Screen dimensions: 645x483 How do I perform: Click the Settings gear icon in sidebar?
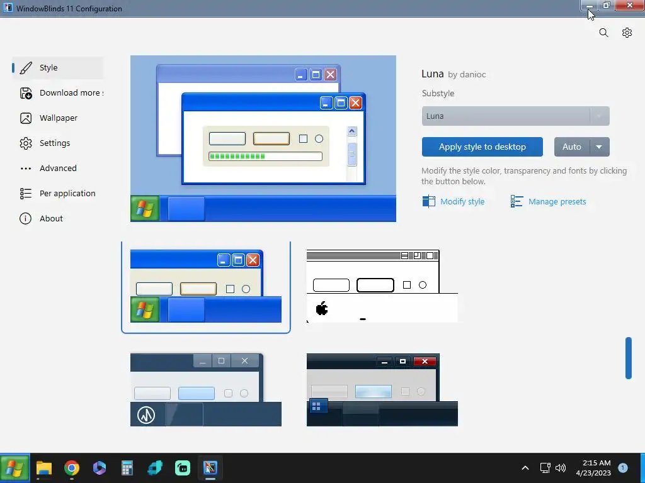[25, 143]
